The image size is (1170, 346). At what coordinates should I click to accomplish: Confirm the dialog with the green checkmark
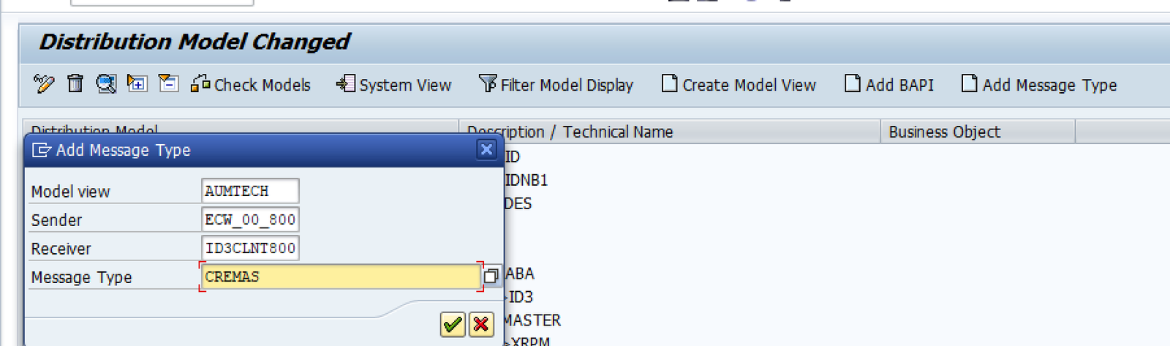[x=453, y=324]
